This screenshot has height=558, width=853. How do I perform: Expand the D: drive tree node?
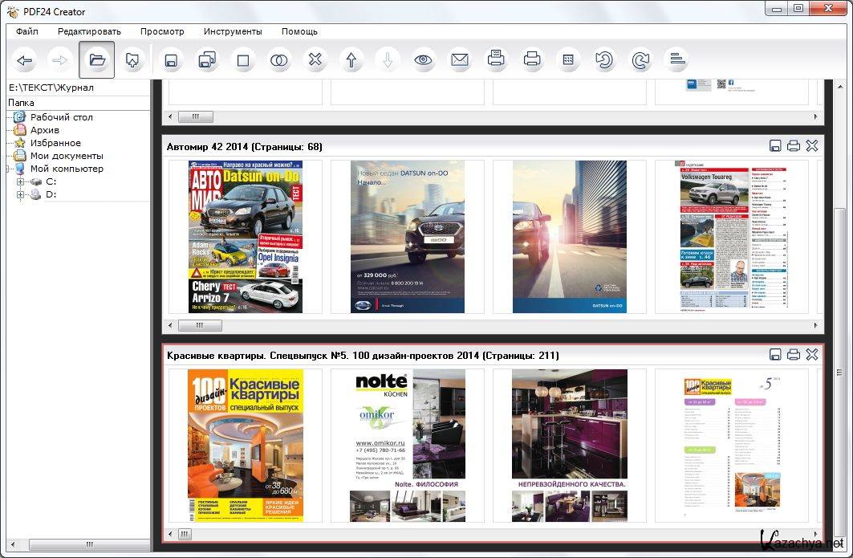pyautogui.click(x=20, y=195)
